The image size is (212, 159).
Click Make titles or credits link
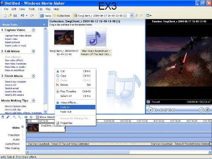tap(15, 67)
